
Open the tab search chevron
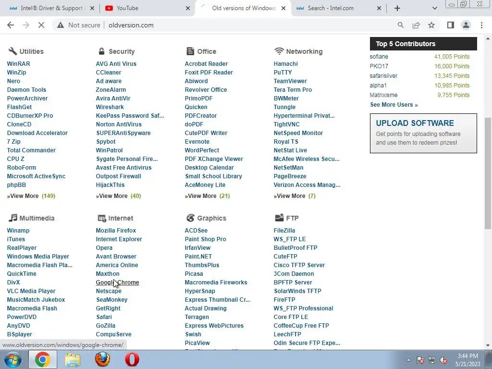[x=434, y=8]
